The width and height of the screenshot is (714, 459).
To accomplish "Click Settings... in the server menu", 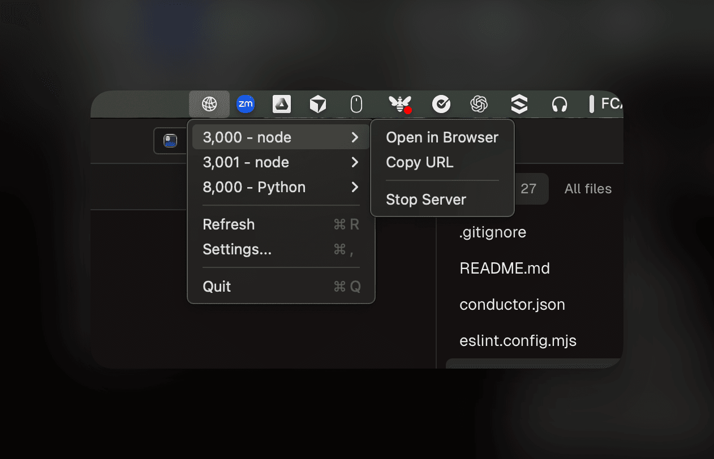I will [237, 249].
